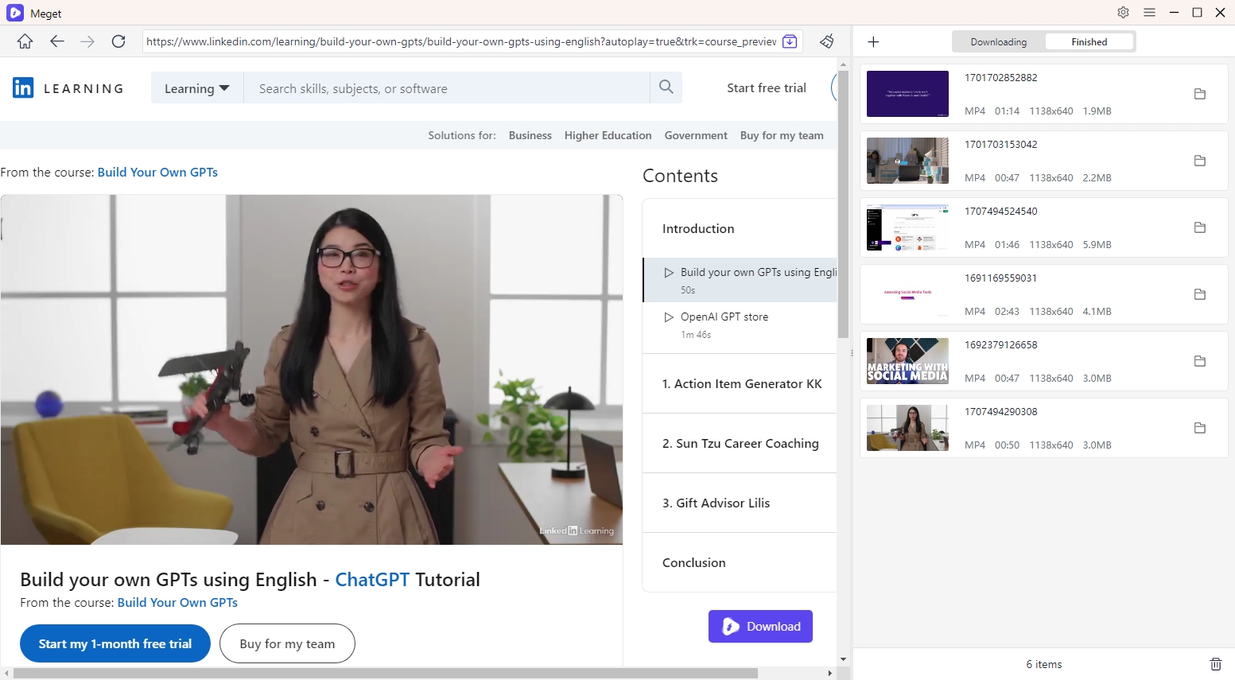Reload the current page
The height and width of the screenshot is (680, 1235).
coord(118,41)
